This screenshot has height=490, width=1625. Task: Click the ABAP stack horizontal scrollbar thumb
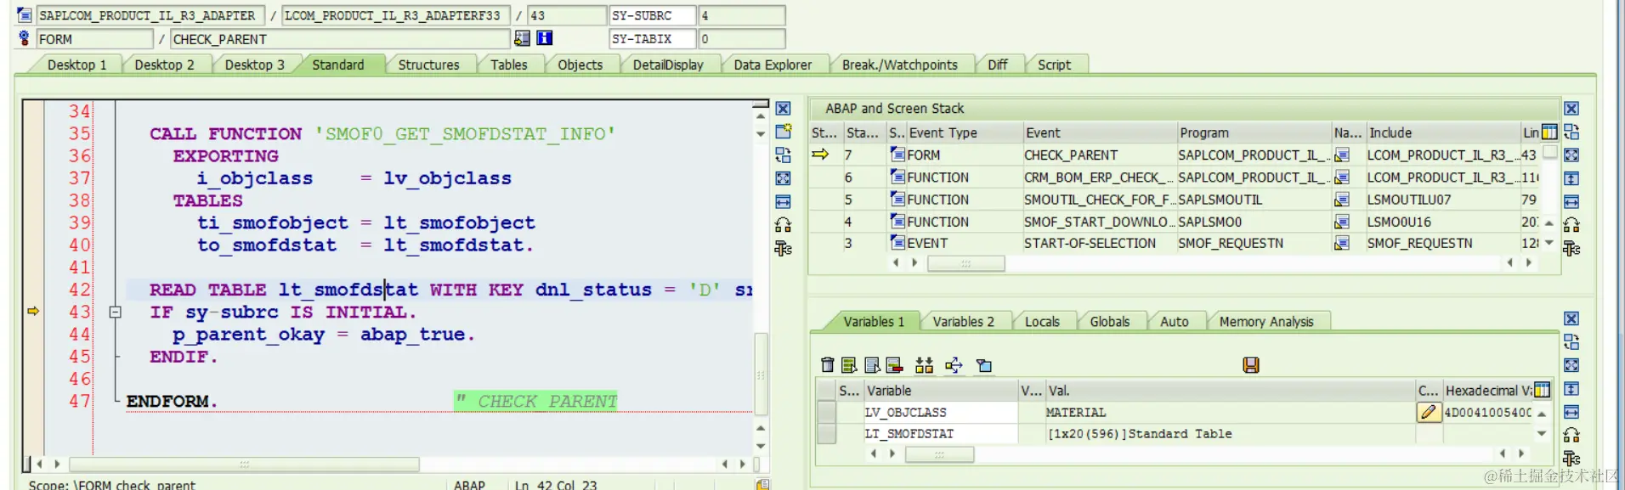coord(965,263)
